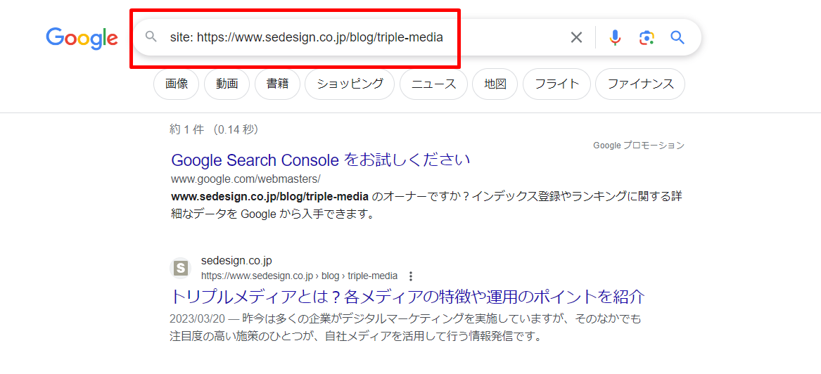Click bold www.sedesign.co.jp/blog/triple-media text in promotion
This screenshot has width=821, height=374.
pos(270,197)
